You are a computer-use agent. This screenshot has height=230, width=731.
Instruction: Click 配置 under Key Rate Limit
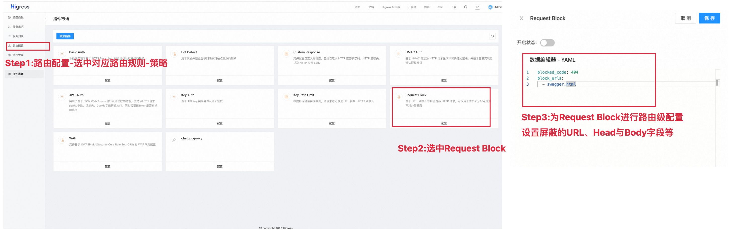point(332,123)
